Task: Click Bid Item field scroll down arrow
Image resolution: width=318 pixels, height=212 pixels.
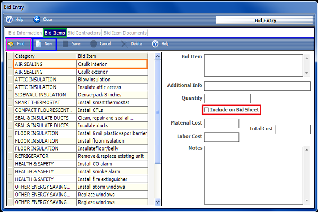Action: 307,73
